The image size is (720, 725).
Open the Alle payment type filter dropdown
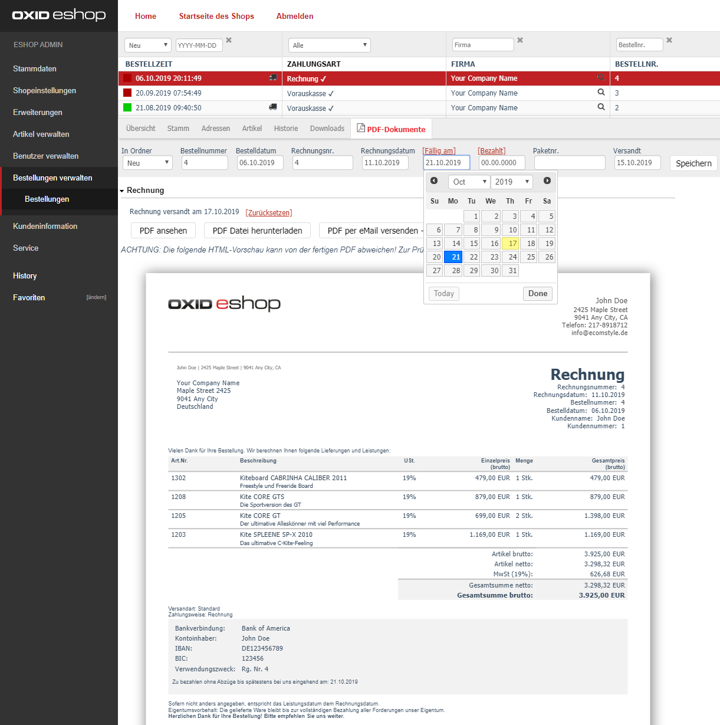click(x=330, y=45)
